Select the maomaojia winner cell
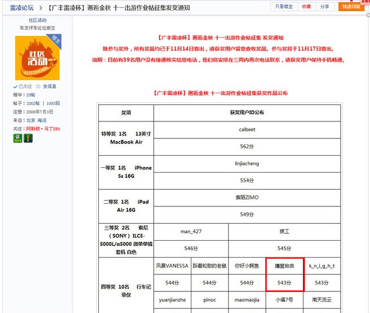 (x=247, y=300)
